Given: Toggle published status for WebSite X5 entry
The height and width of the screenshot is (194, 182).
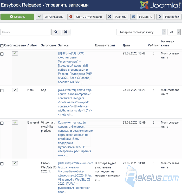Looking at the screenshot, I should (x=15, y=163).
